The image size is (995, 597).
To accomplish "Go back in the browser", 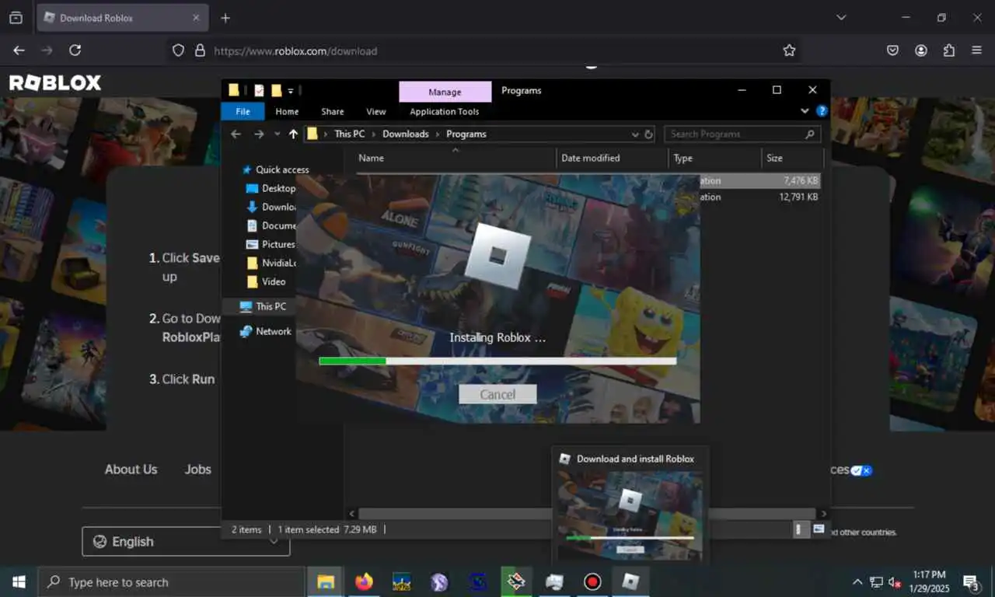I will (x=19, y=51).
